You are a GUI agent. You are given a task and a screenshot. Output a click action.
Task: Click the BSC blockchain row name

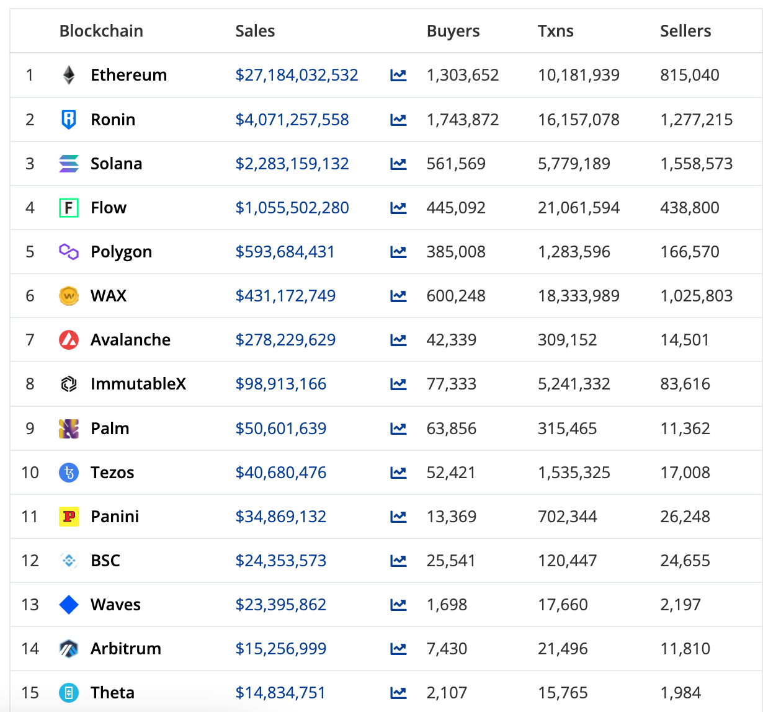click(105, 561)
